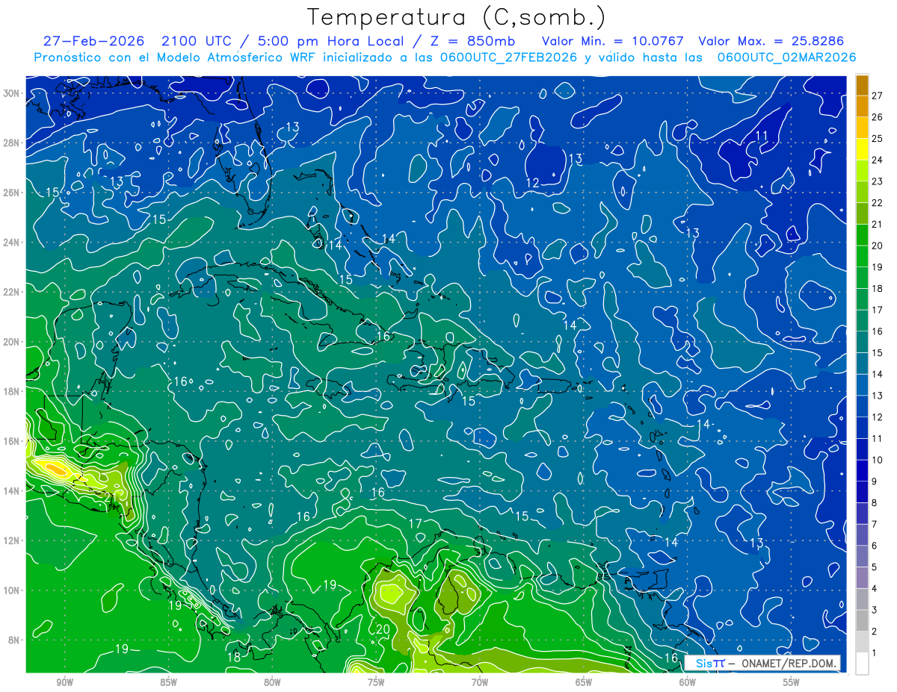Click the 75W longitude axis label
Image resolution: width=897 pixels, height=692 pixels.
click(x=376, y=682)
